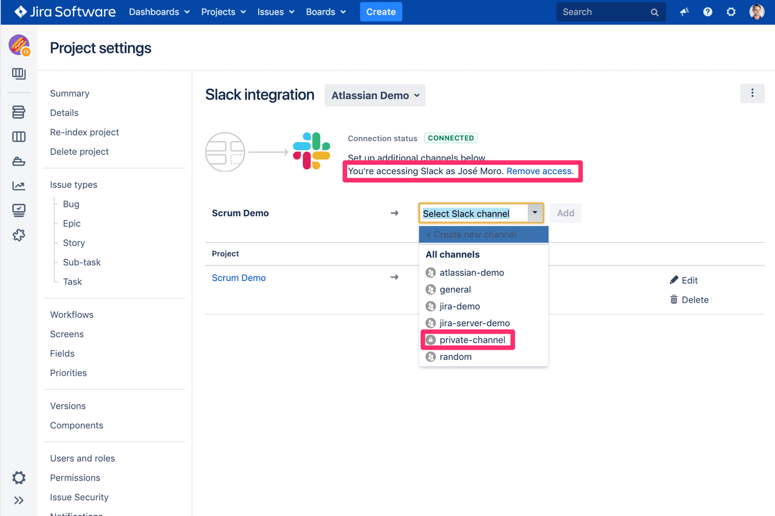Click the Remove access link
Image resolution: width=775 pixels, height=516 pixels.
(x=540, y=171)
